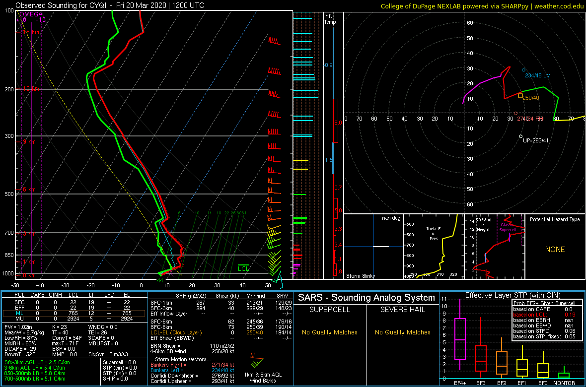Click the Bunkers Right = 271/34 kt line

click(x=192, y=365)
